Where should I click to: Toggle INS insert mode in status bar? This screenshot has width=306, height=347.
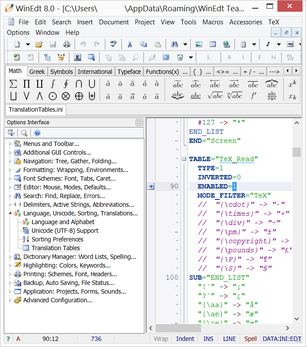click(x=208, y=339)
